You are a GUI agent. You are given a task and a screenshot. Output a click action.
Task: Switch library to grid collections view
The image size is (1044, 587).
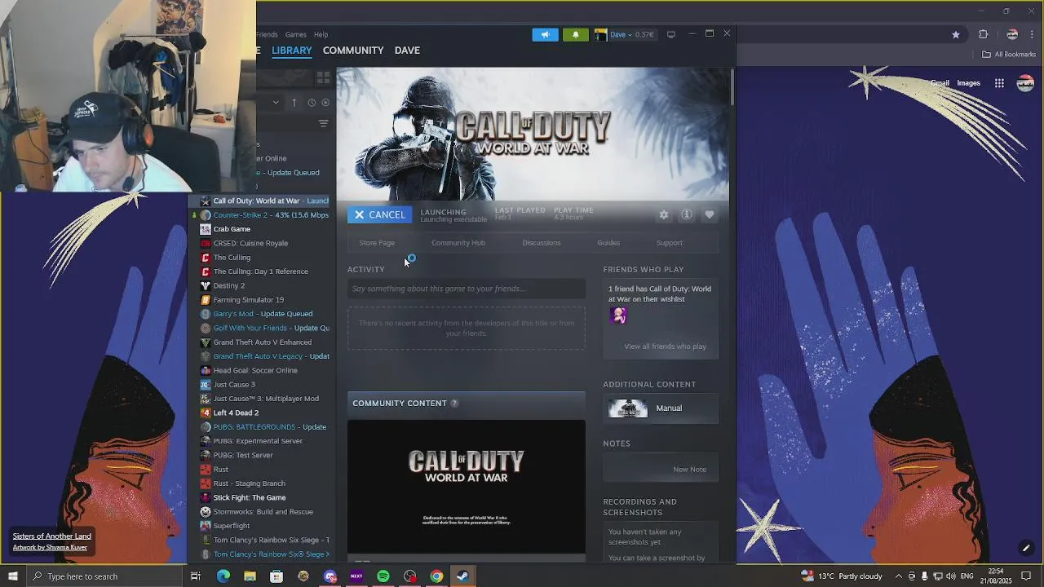[x=323, y=77]
